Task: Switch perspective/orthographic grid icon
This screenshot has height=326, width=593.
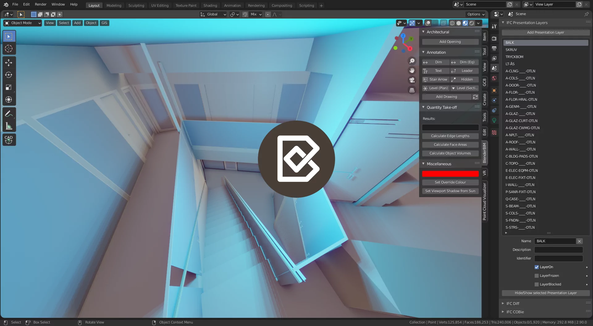Action: [412, 90]
